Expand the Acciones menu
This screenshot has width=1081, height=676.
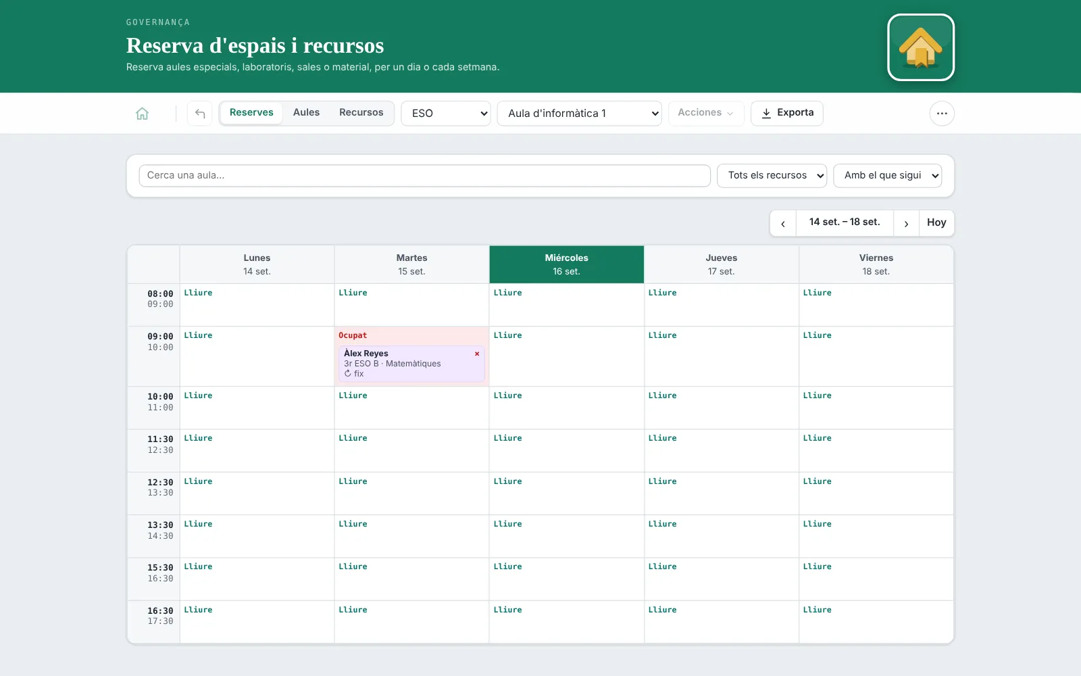pos(706,113)
